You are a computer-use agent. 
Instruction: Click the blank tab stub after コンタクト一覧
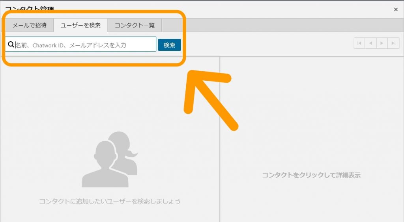click(172, 26)
